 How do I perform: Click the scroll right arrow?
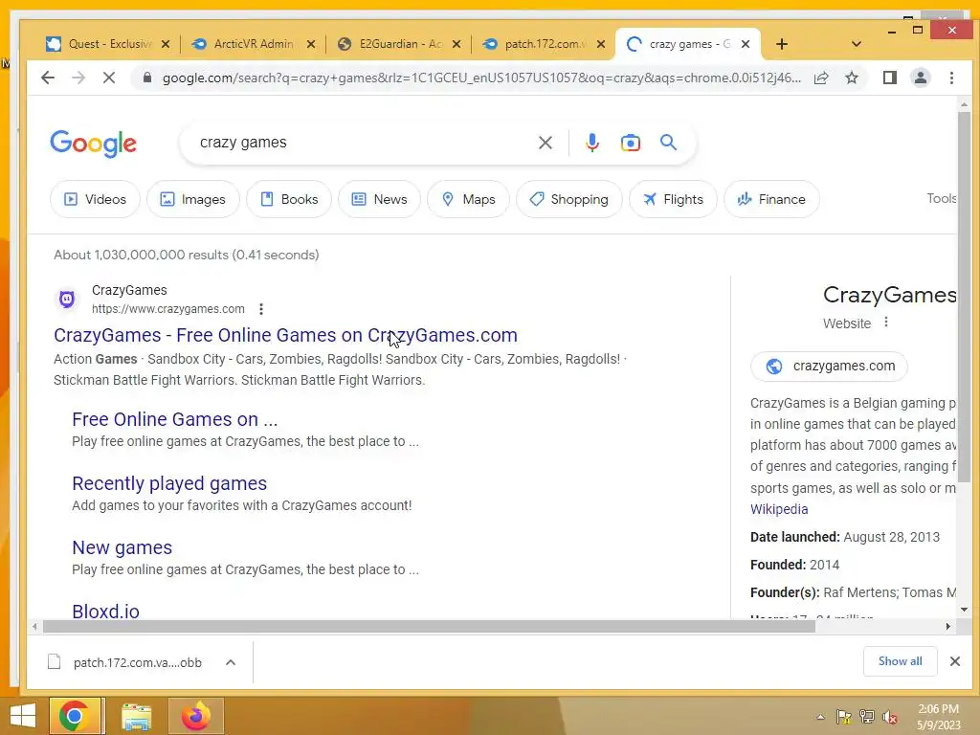point(948,626)
